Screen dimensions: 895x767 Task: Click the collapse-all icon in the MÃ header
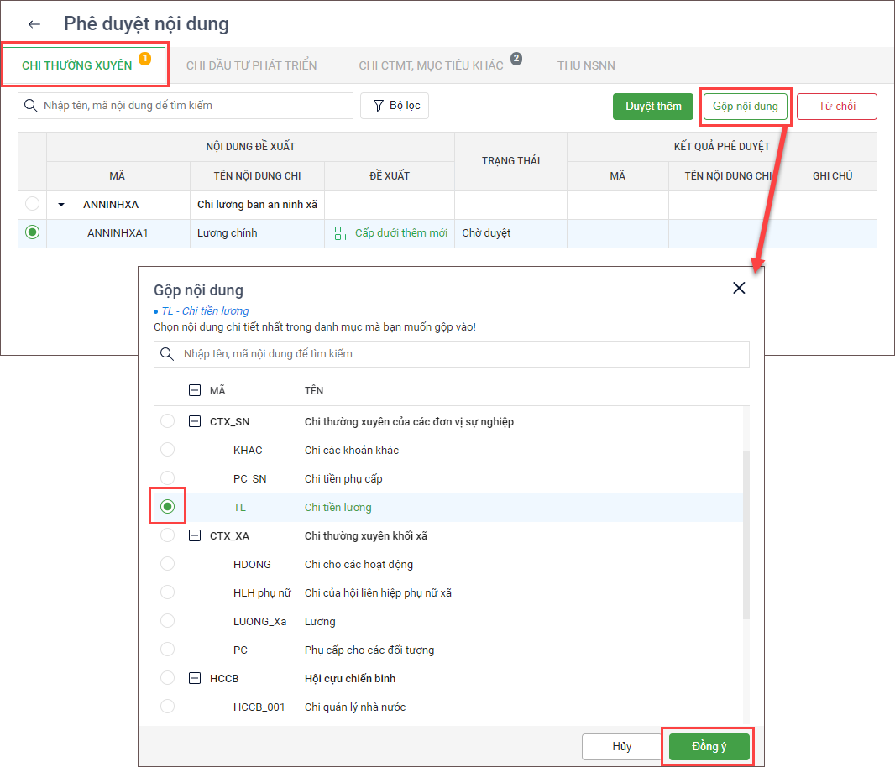[195, 390]
